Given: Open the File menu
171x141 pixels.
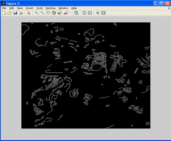Looking at the screenshot, I should (4, 8).
